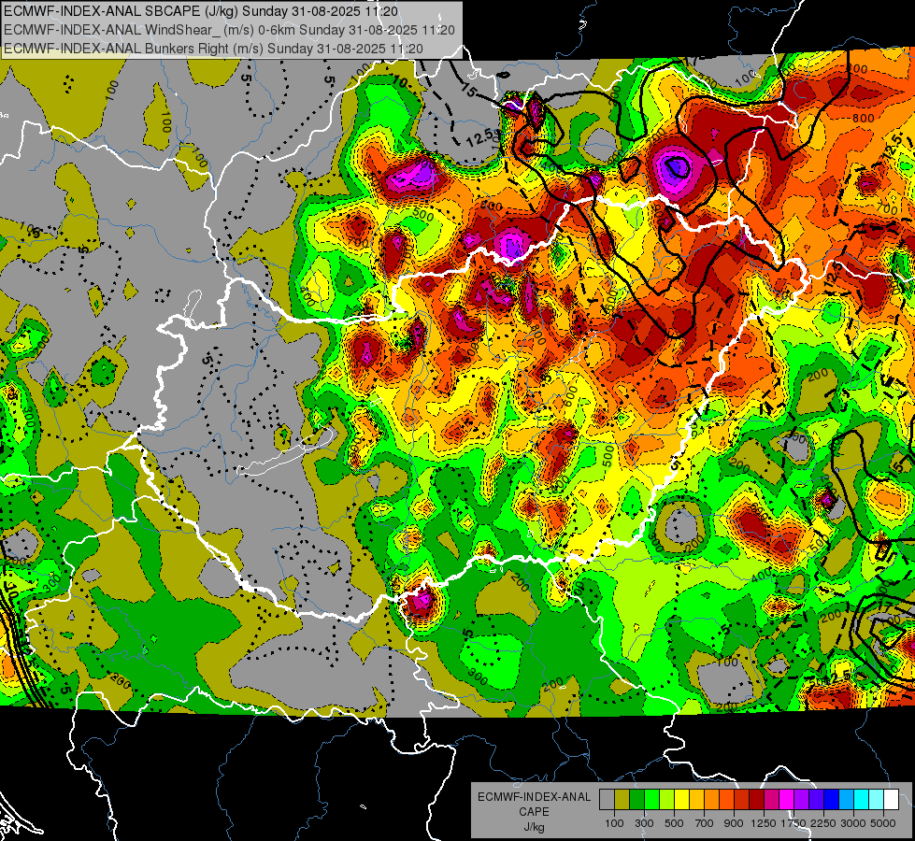This screenshot has width=915, height=841.
Task: Click the legend value 100
Action: tap(614, 823)
